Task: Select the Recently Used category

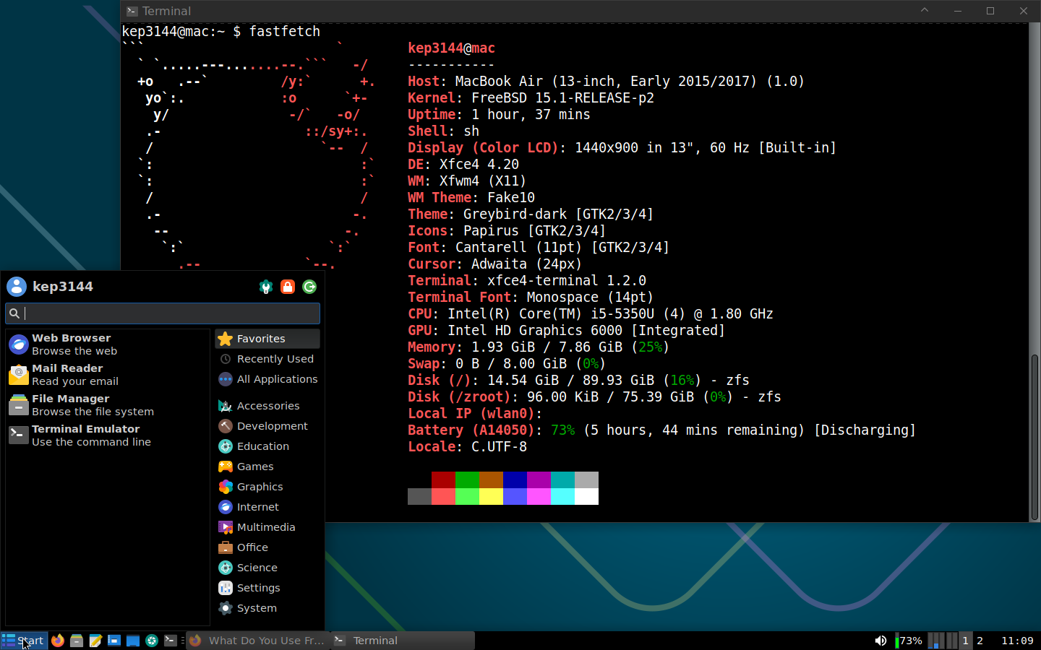Action: coord(267,359)
